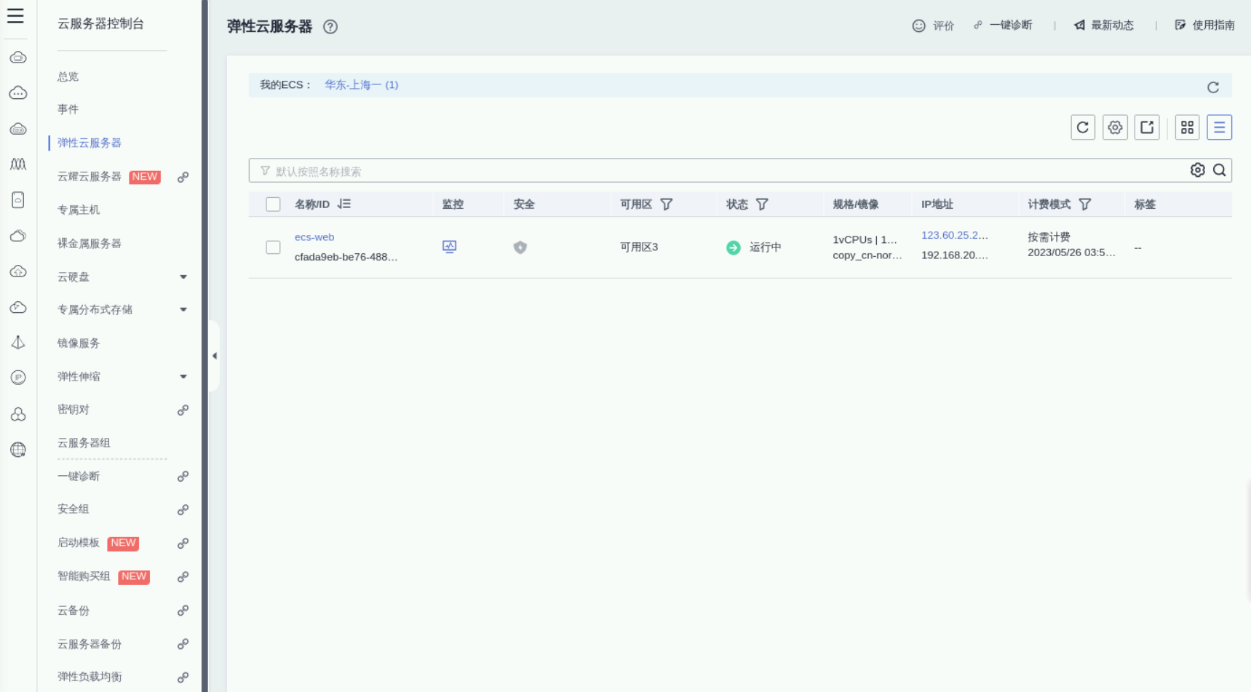Open the availability zone (可用区) column filter

click(666, 204)
